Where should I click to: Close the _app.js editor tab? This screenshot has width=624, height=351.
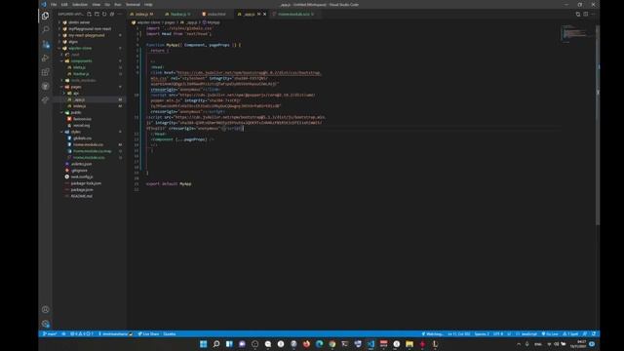(x=264, y=14)
